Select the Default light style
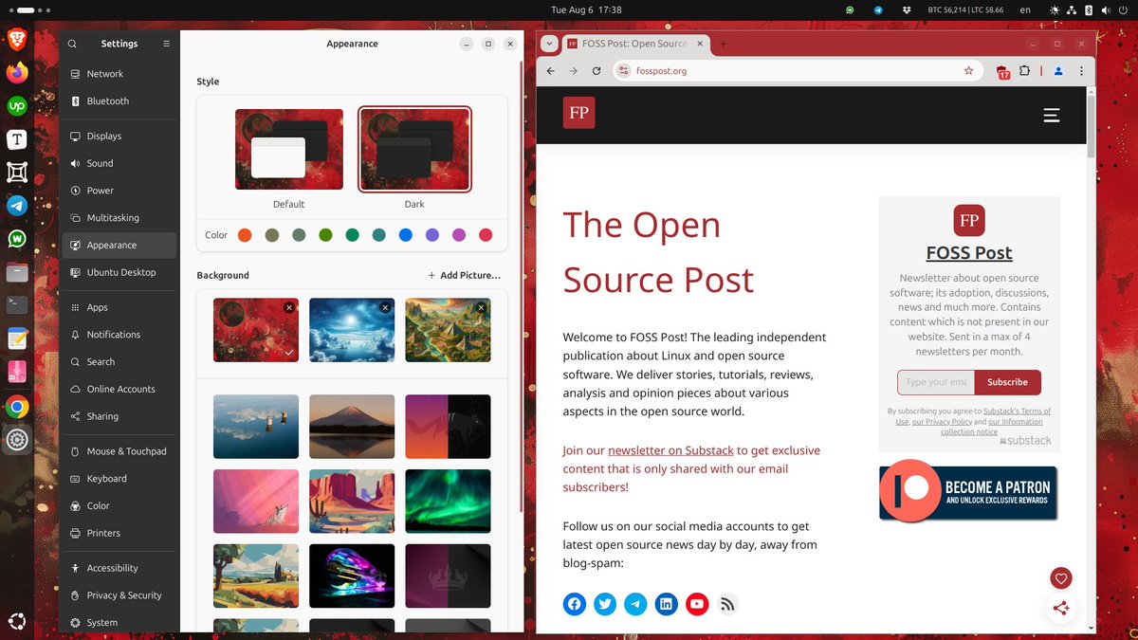Image resolution: width=1138 pixels, height=640 pixels. [289, 150]
